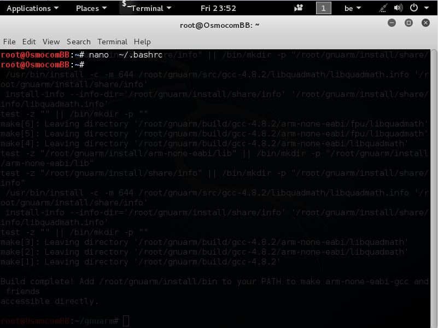Screen dimensions: 438x328
Task: Click the second root@OsmocomBB prompt line
Action: point(43,65)
